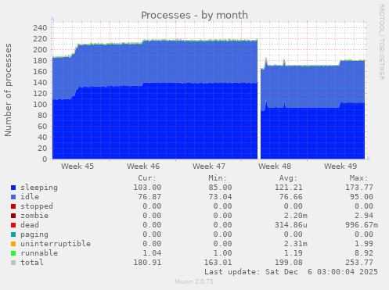Screen dimensions: 389x290
Task: Click the uninterruptible legend color swatch
Action: pos(13,244)
